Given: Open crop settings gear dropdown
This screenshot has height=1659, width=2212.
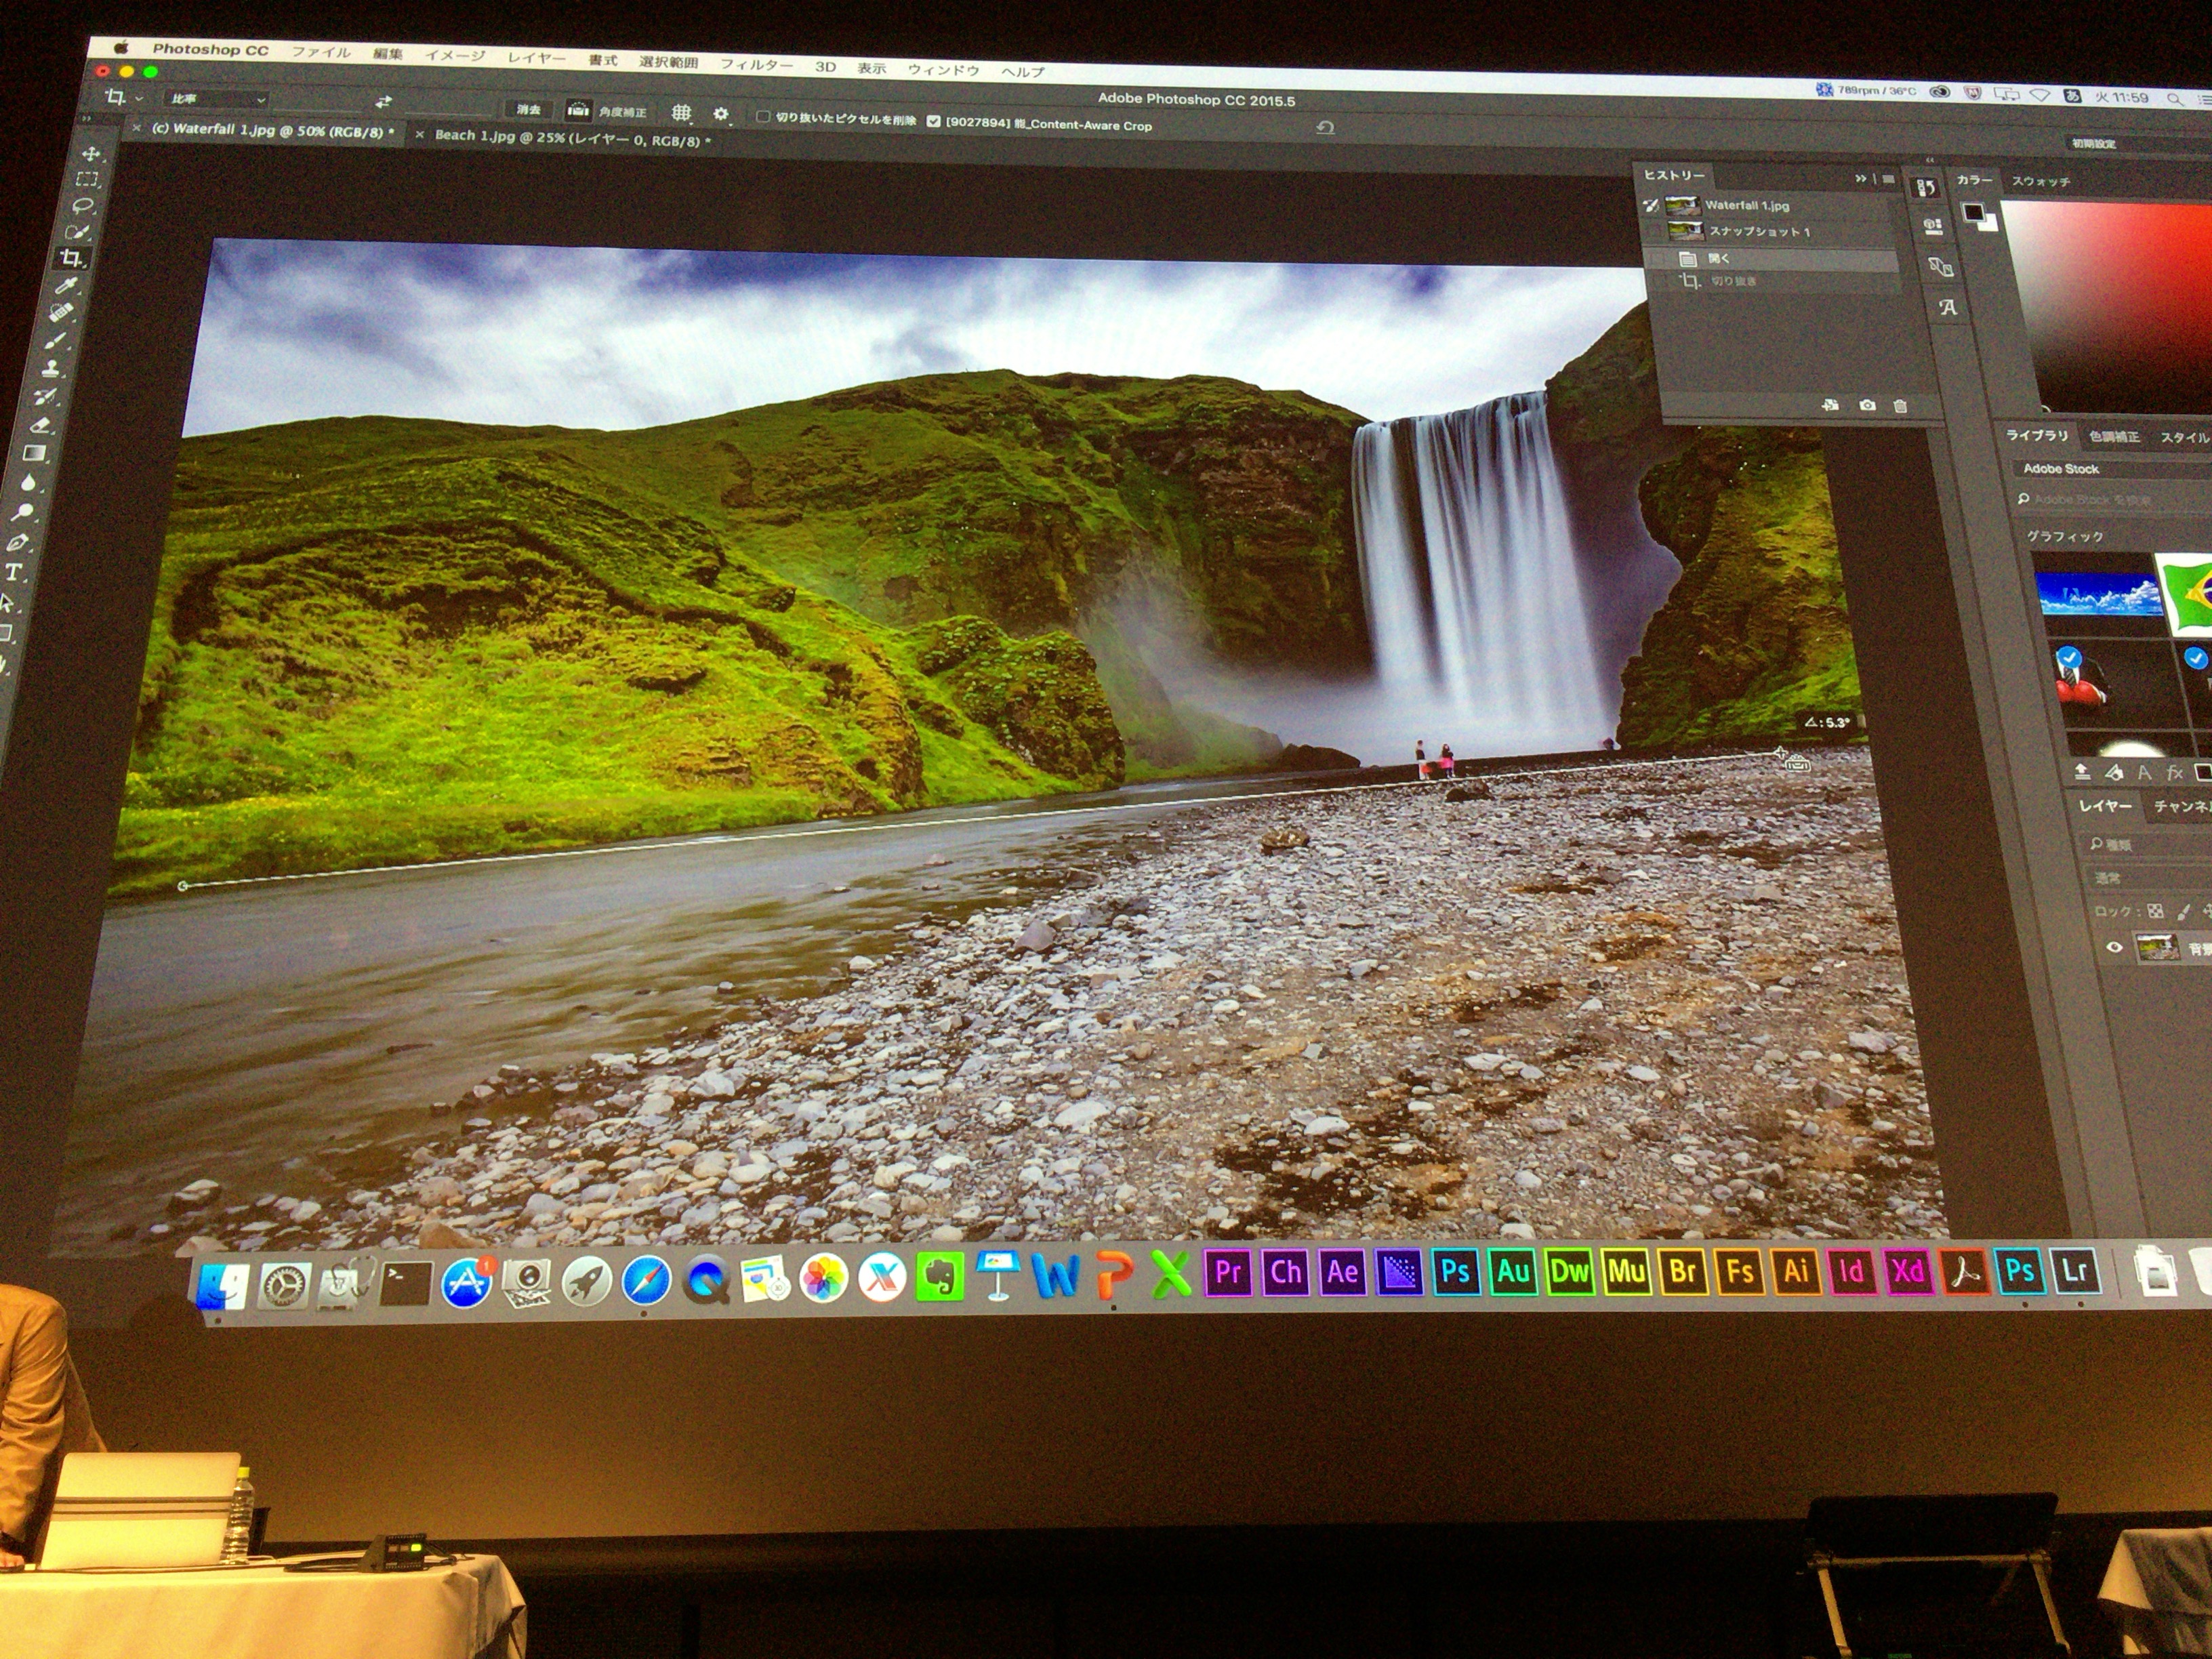Looking at the screenshot, I should 722,114.
